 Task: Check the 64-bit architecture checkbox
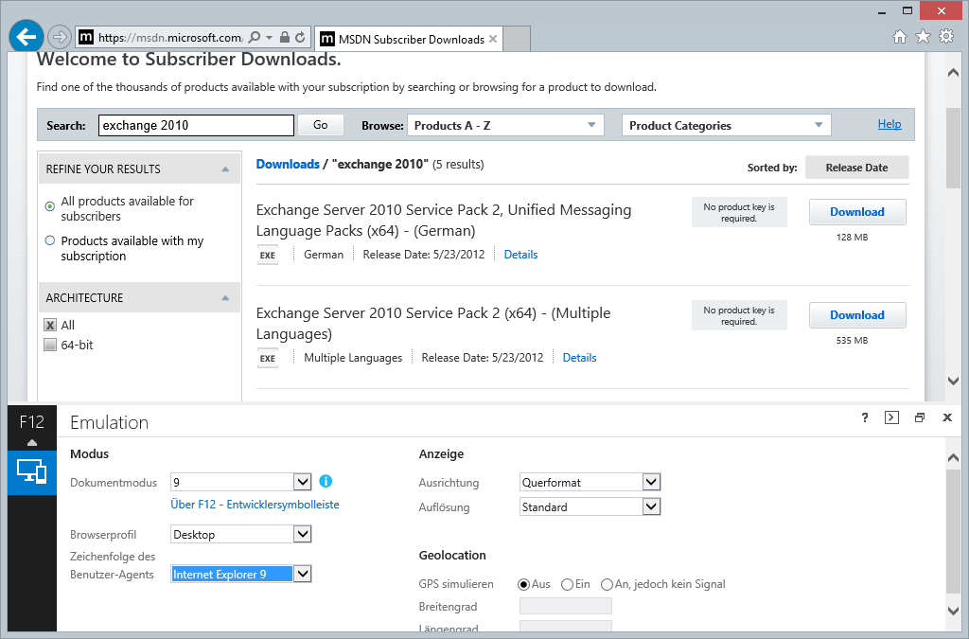click(x=50, y=345)
